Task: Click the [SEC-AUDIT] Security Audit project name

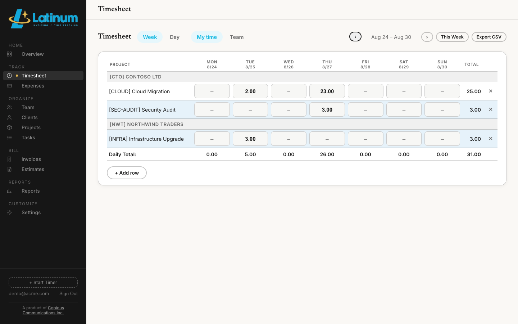Action: [142, 110]
